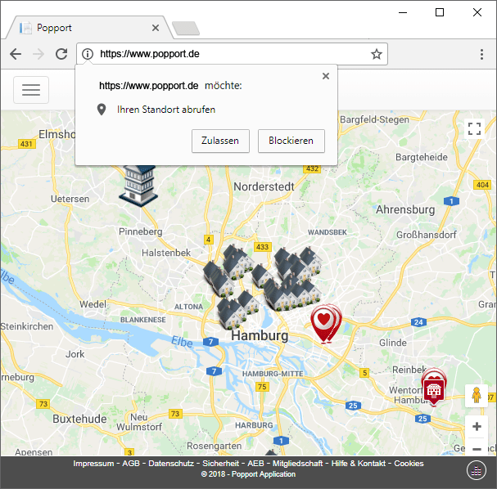Block location request with Blockieren

click(x=291, y=141)
